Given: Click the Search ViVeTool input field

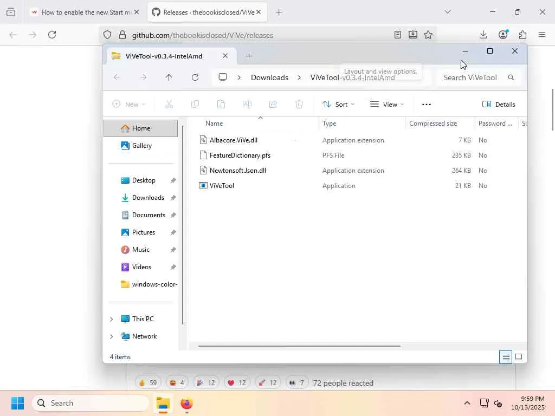Looking at the screenshot, I should point(479,77).
